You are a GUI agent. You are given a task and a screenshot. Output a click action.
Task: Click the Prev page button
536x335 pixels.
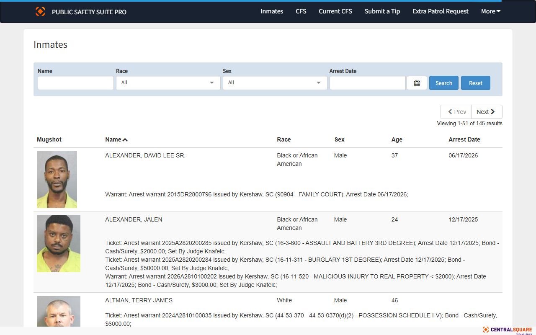pyautogui.click(x=456, y=112)
